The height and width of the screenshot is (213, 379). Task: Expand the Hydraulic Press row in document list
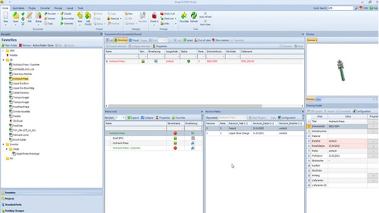[x=107, y=62]
